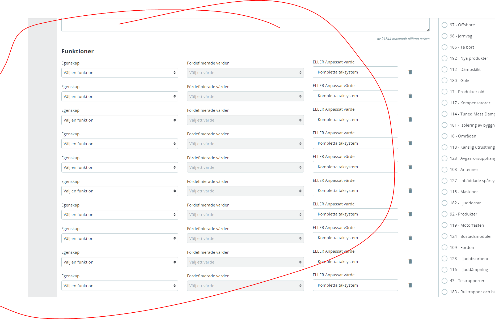Click trash icon on second Funktioner row
The height and width of the screenshot is (319, 495).
(x=410, y=96)
